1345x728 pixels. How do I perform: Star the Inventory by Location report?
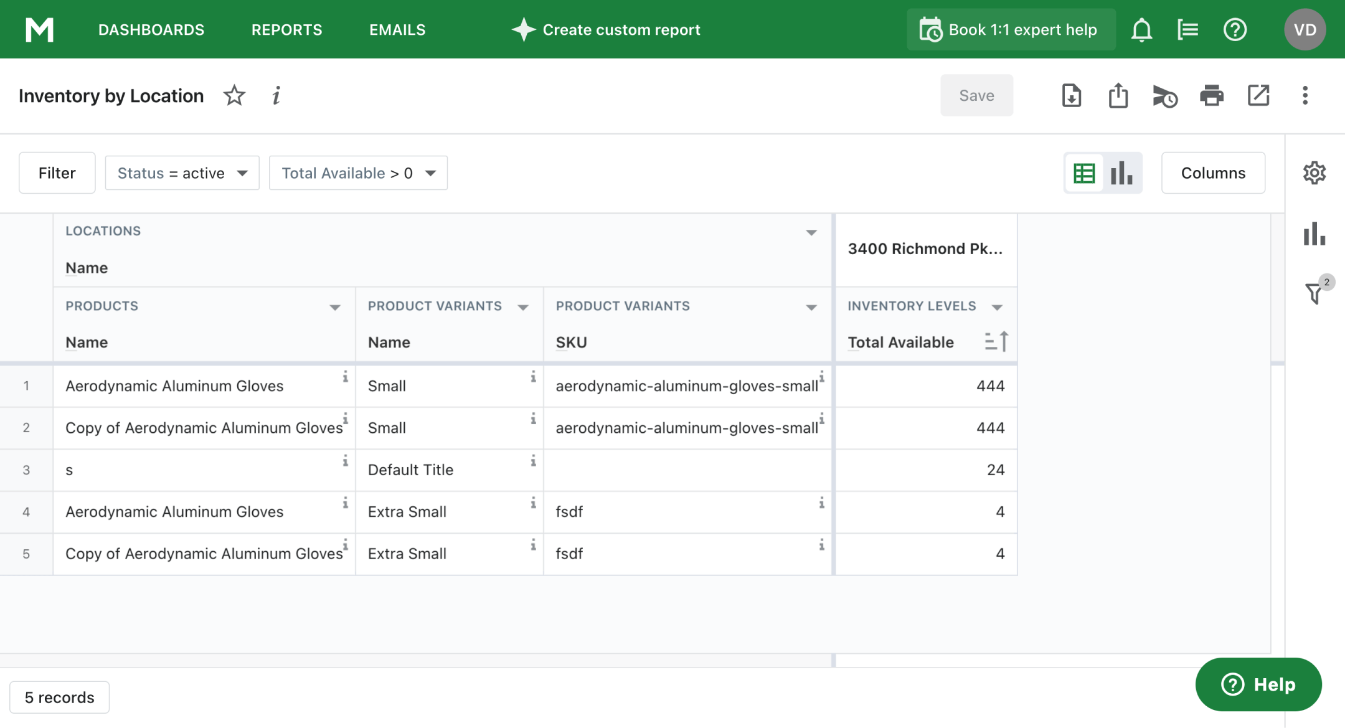234,95
